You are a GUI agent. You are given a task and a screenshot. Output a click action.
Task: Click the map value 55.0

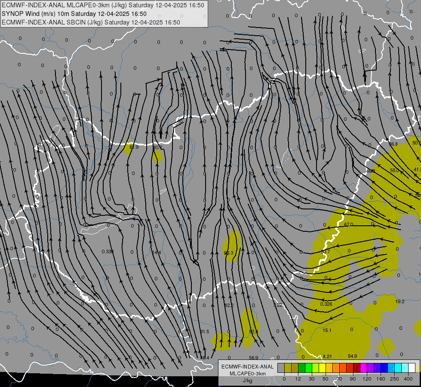point(394,170)
